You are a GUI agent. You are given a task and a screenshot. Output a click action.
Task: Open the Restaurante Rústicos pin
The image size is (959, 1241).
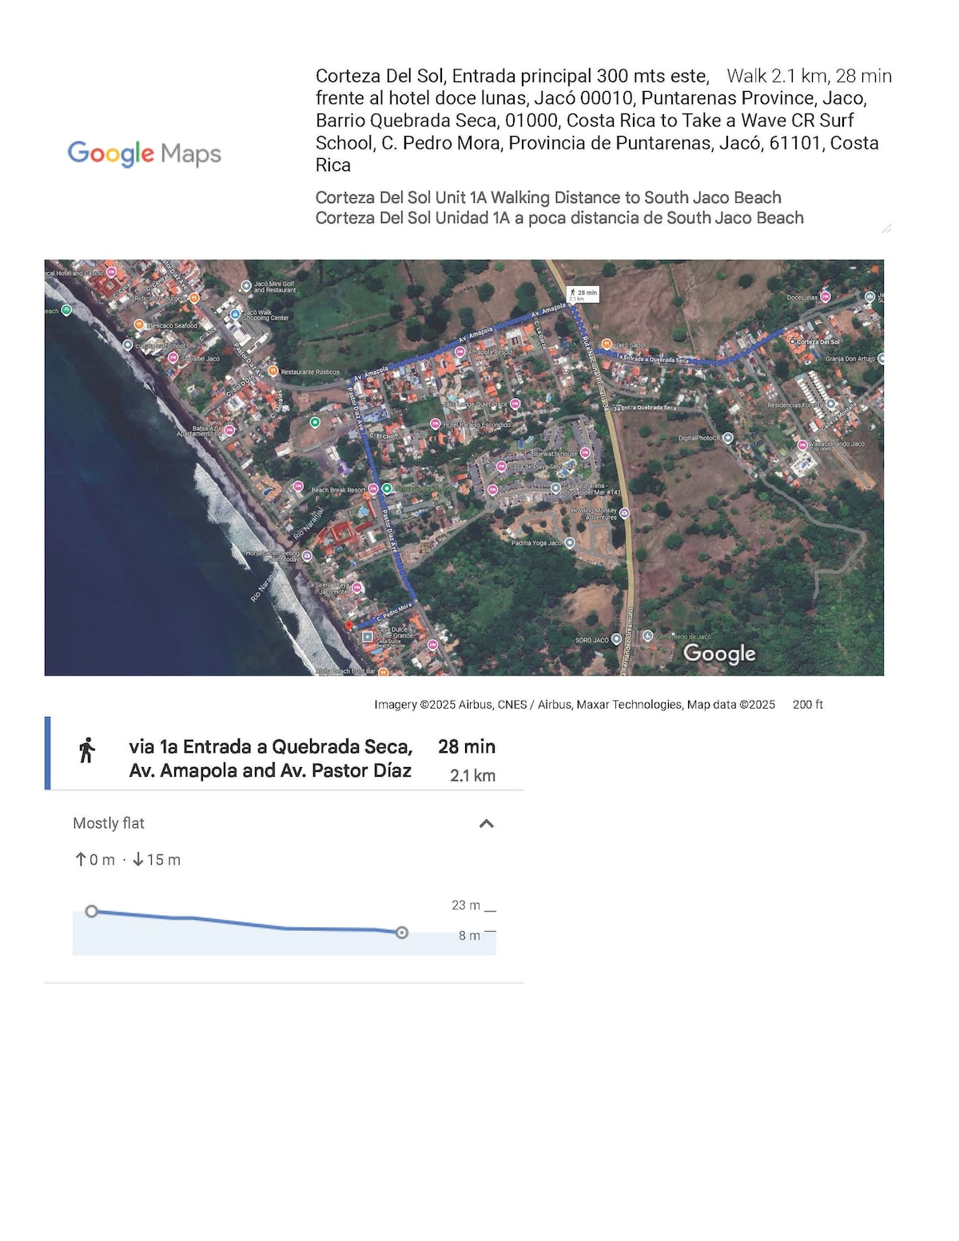point(273,372)
